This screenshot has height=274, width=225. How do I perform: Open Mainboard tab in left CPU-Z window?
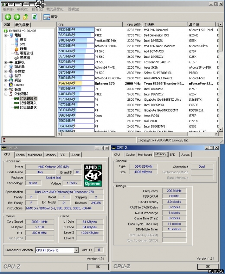point(35,155)
